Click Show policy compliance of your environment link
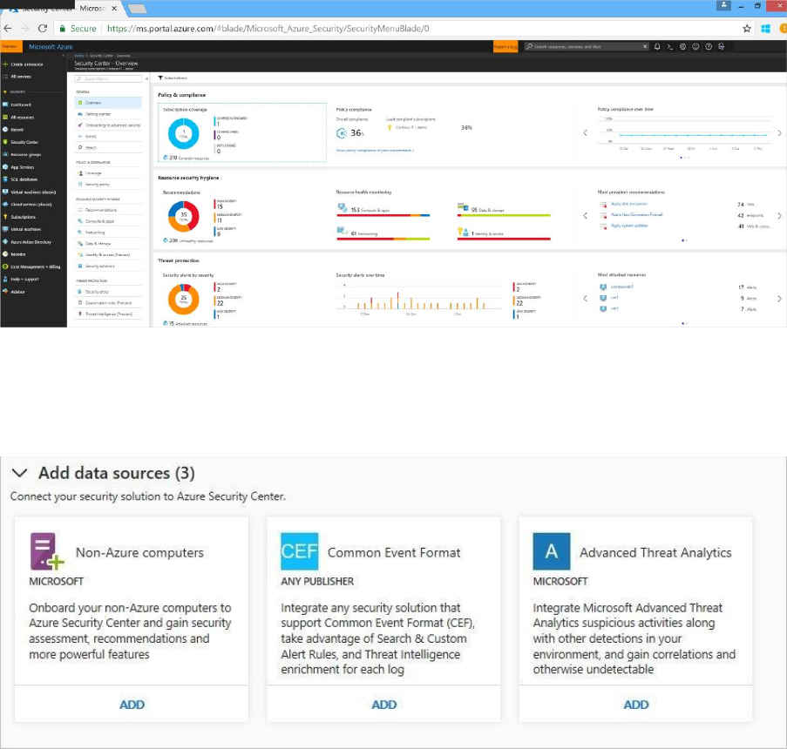The width and height of the screenshot is (787, 749). pos(375,150)
